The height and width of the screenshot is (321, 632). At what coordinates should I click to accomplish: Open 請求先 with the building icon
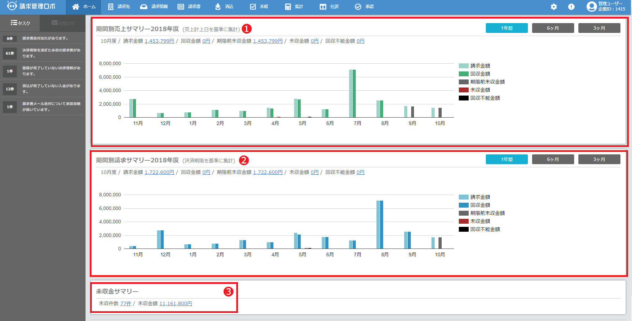click(x=111, y=7)
